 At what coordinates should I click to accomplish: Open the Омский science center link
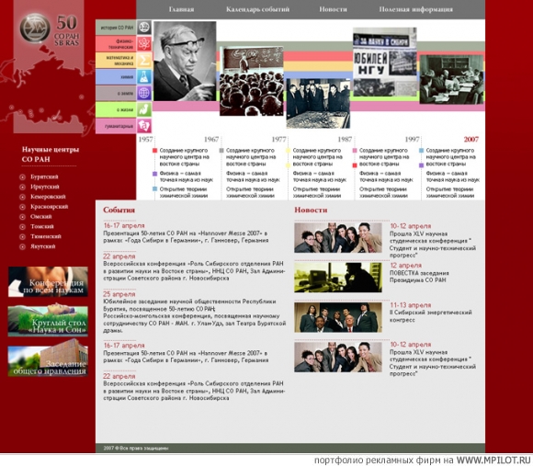(x=41, y=217)
